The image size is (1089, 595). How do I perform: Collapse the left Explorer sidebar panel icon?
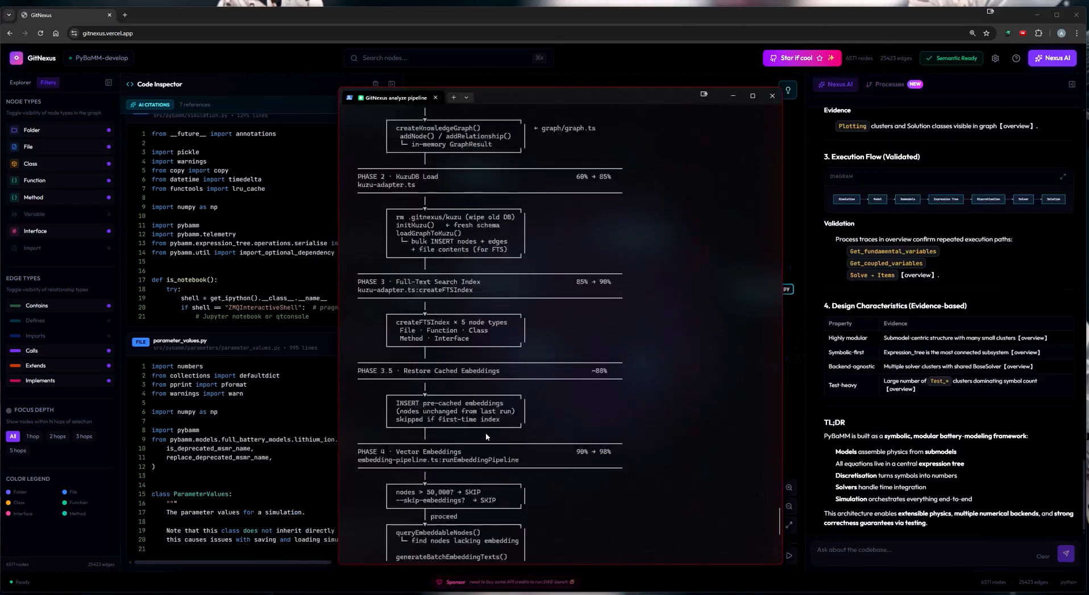coord(109,82)
